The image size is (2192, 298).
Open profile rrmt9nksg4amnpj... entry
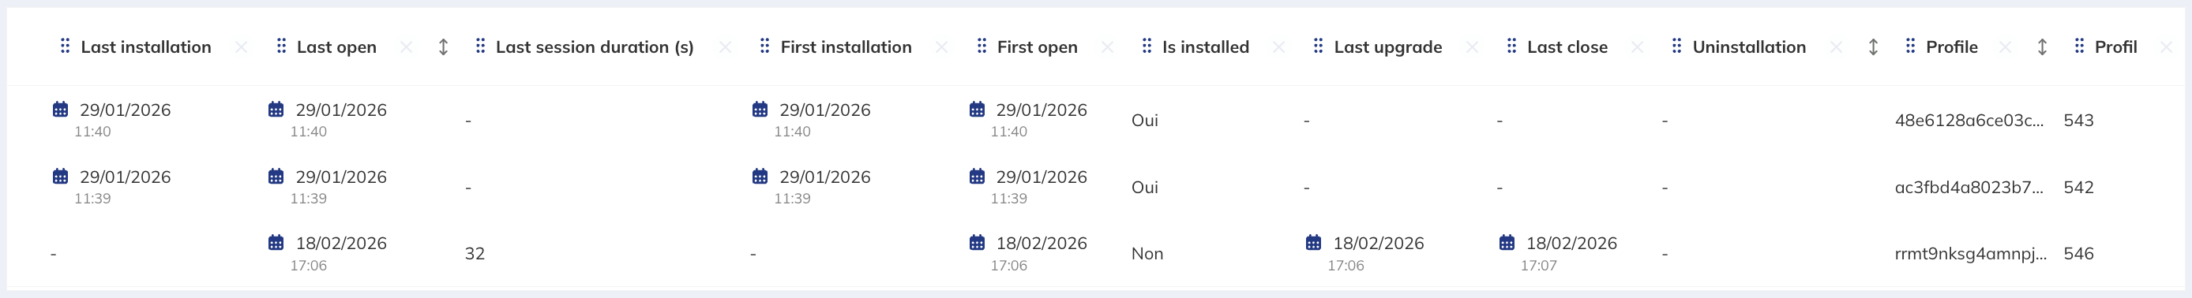pos(1971,253)
